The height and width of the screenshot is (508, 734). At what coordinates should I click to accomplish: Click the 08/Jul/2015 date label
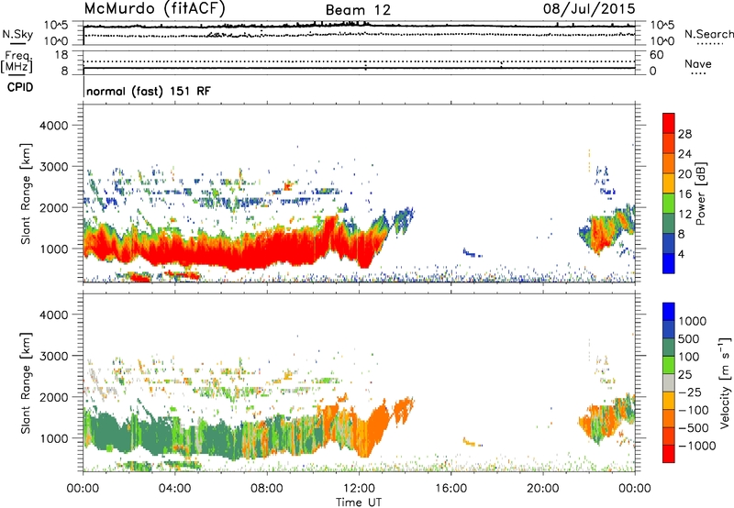589,9
